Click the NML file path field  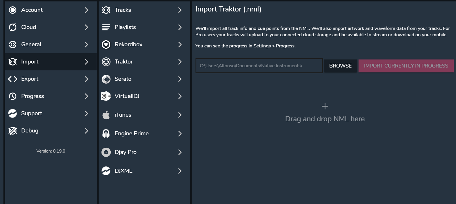259,66
